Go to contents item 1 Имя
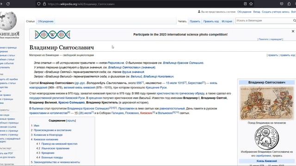This screenshot has width=296, height=166. coord(37,125)
